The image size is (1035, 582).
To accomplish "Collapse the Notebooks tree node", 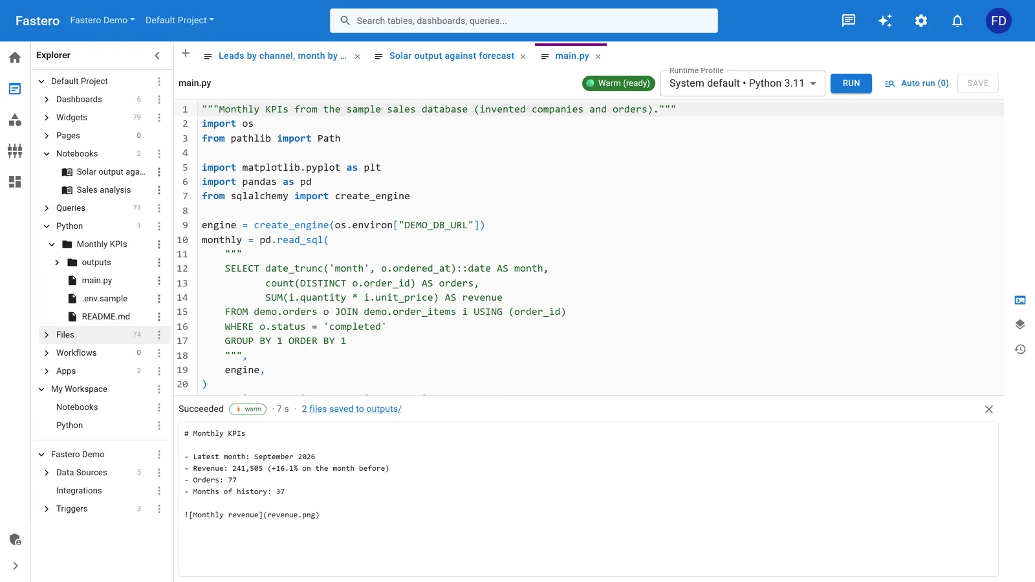I will 47,154.
